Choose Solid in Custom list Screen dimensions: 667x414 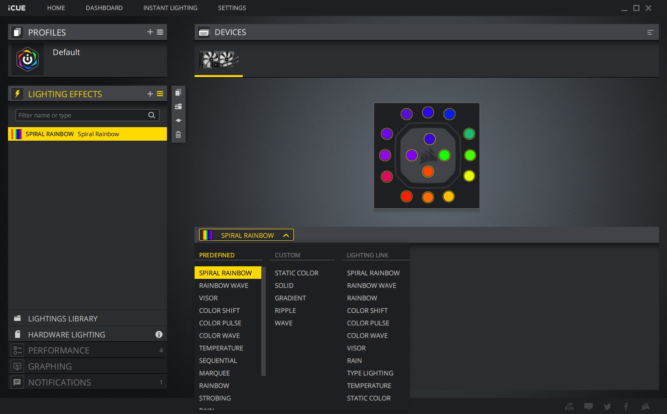point(284,285)
